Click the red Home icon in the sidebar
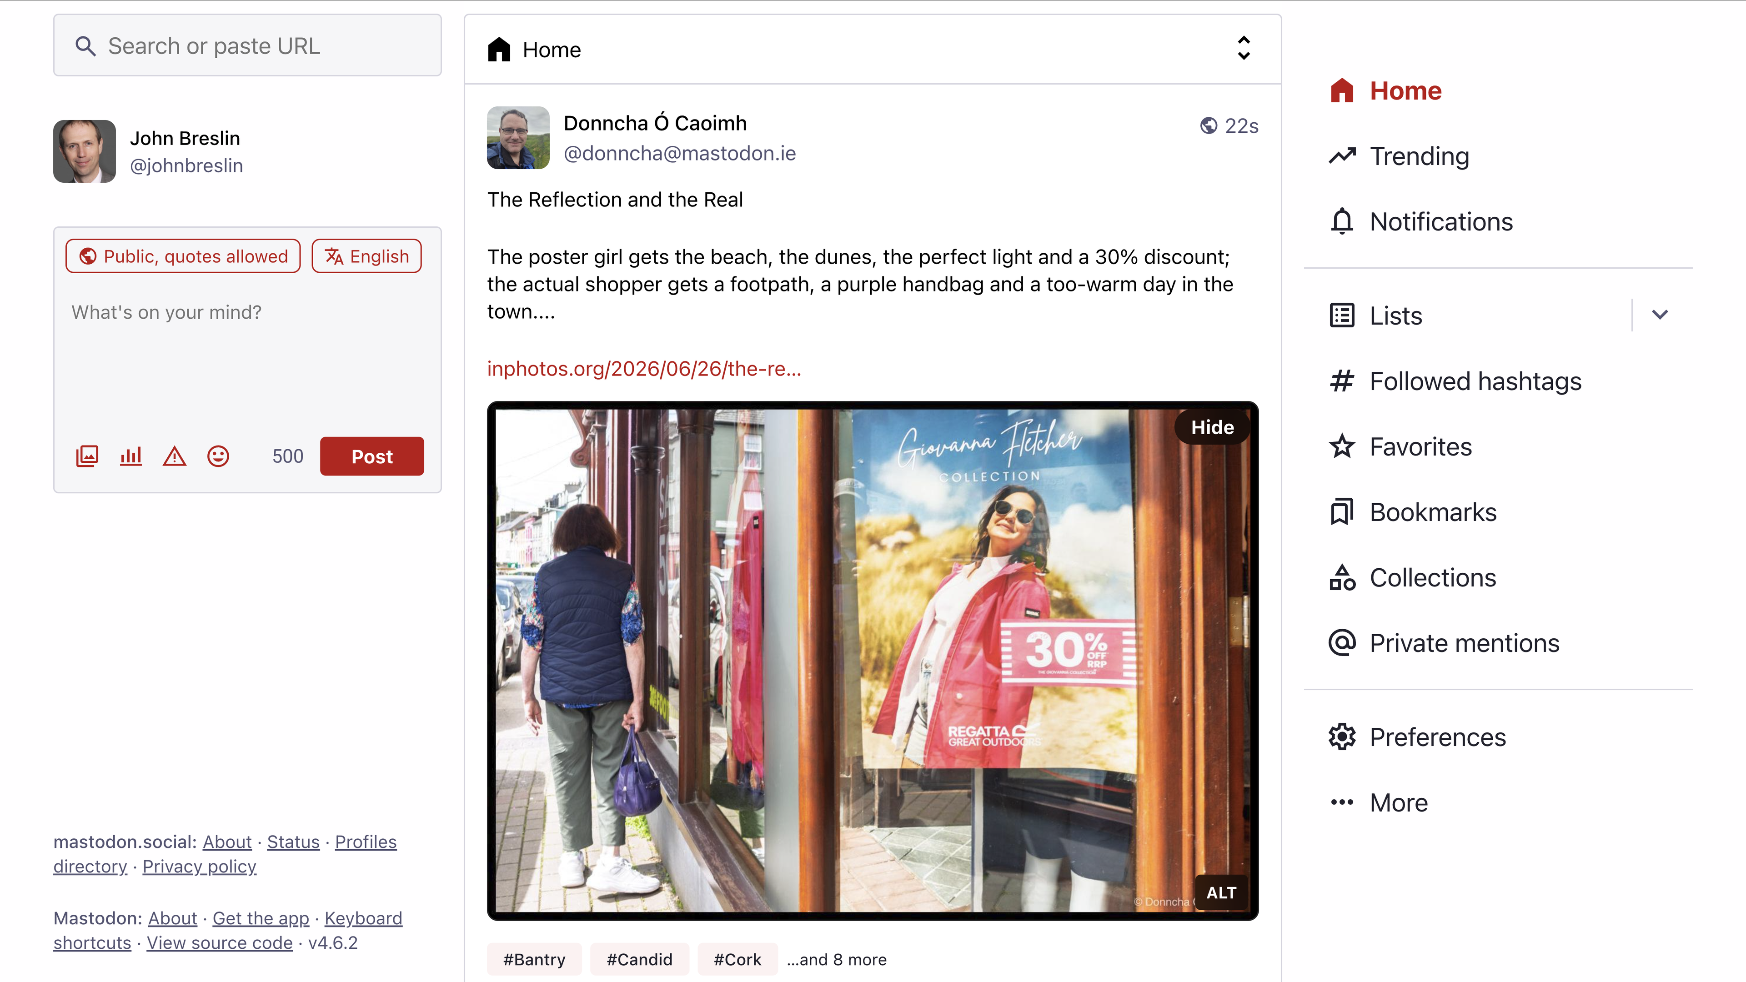Screen dimensions: 1746x982 pos(1342,91)
